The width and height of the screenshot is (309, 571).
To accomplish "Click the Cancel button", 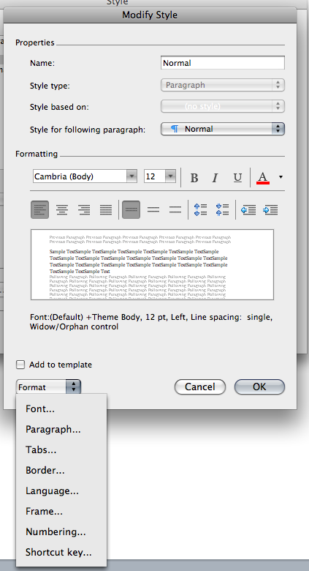I will point(200,387).
